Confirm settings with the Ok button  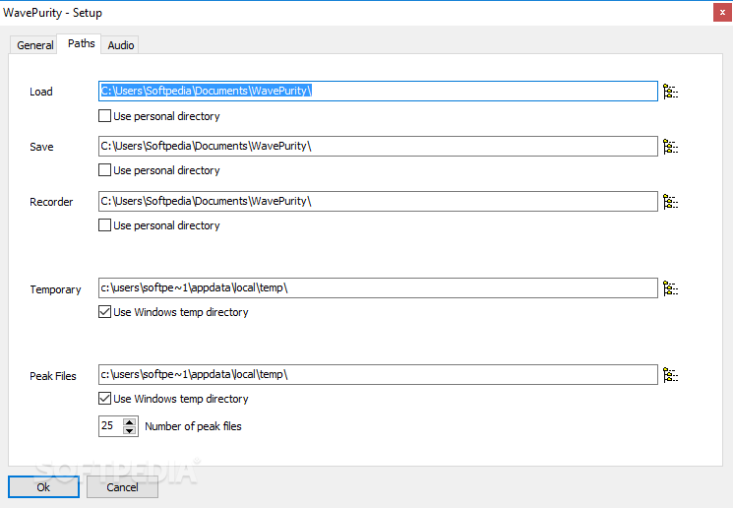(x=43, y=487)
